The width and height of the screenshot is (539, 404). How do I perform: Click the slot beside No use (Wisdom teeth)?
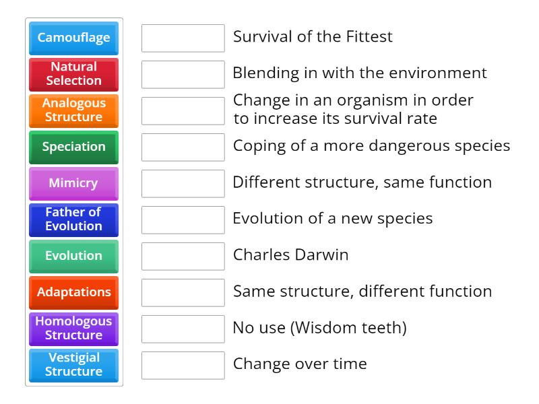click(183, 329)
